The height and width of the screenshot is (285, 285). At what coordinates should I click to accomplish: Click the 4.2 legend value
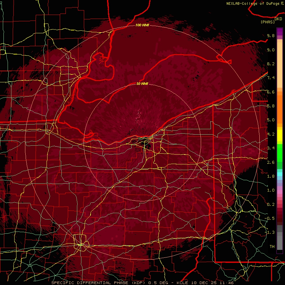(x=271, y=134)
